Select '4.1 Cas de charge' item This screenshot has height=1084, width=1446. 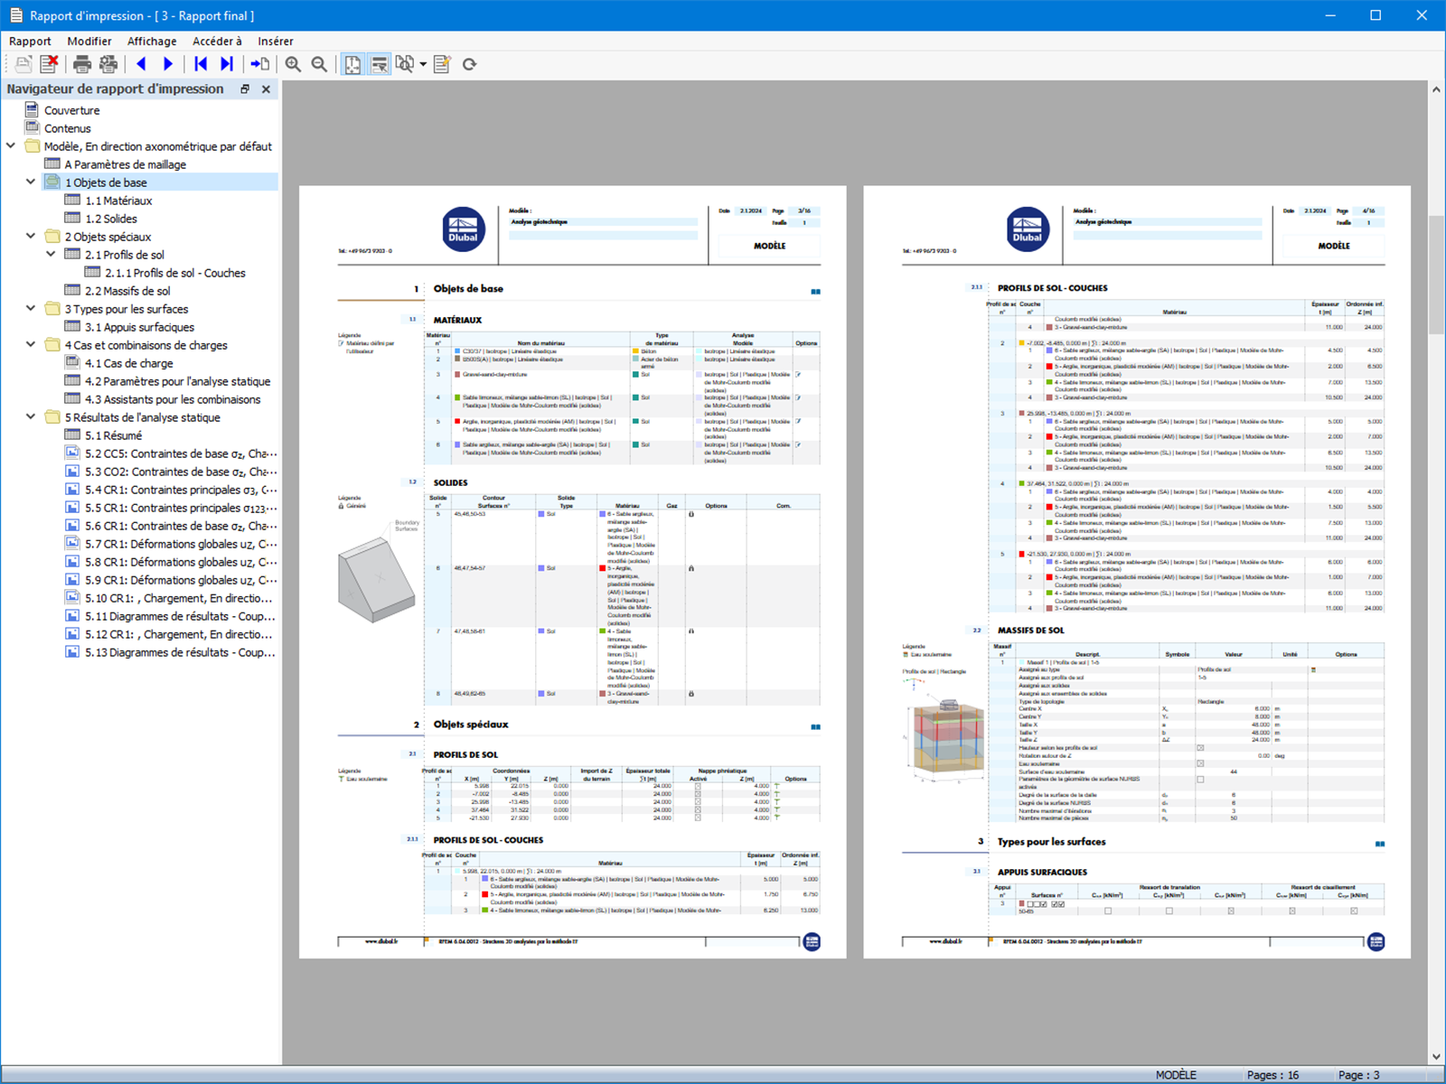(x=129, y=363)
